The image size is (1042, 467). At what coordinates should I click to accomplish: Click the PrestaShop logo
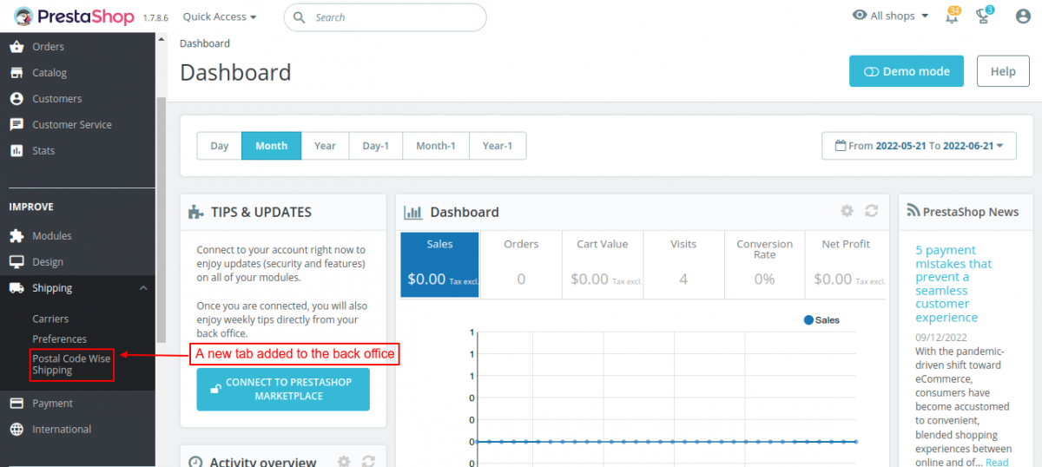[74, 16]
